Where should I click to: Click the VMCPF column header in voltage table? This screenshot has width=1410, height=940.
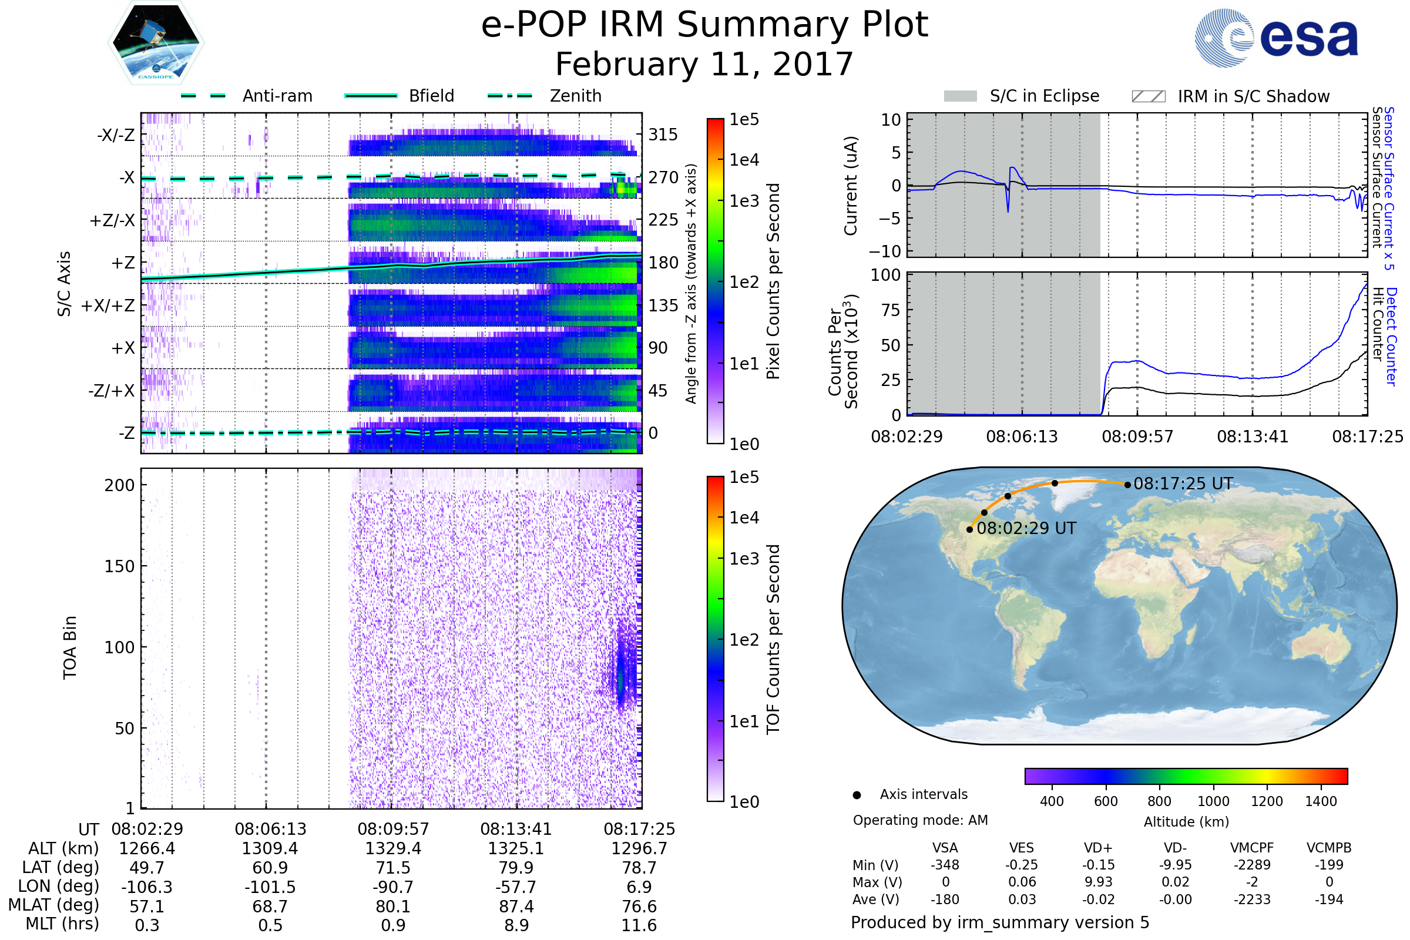coord(1252,848)
